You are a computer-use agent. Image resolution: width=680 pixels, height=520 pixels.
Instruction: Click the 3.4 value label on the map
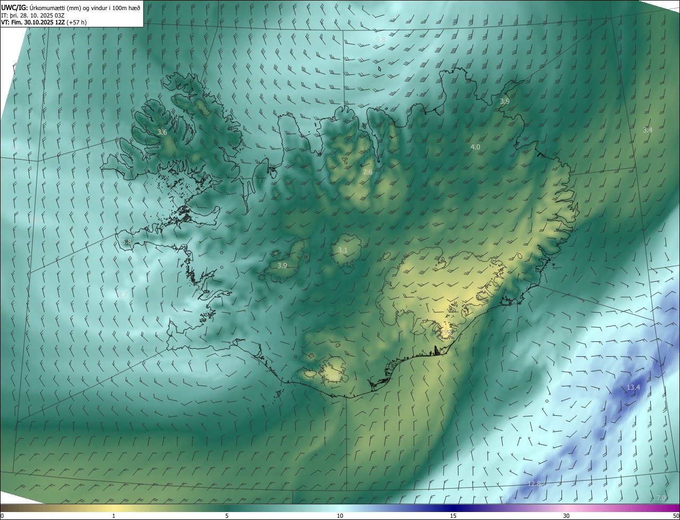point(648,130)
